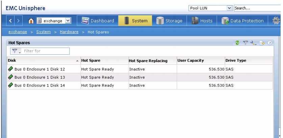283x138 pixels.
Task: Select row Bus 0 Enclosure 1 Disk 13
Action: (x=140, y=77)
